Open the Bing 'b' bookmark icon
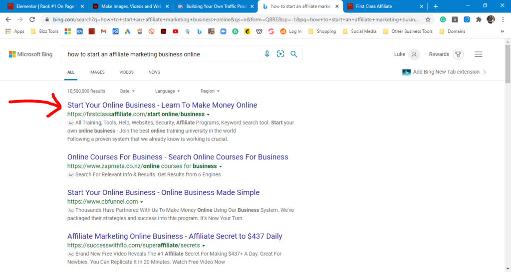Viewport: 511px width, 272px height. 199,31
